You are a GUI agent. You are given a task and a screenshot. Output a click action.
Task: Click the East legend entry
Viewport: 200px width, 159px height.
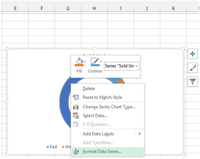coord(52,147)
